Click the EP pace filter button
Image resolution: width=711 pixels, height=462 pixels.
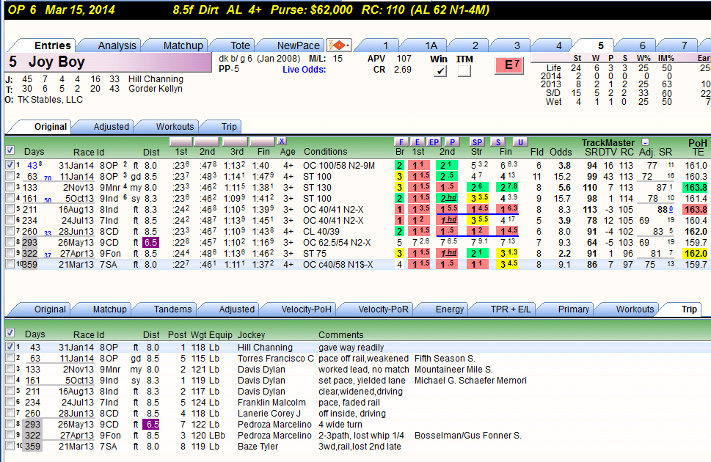click(434, 142)
